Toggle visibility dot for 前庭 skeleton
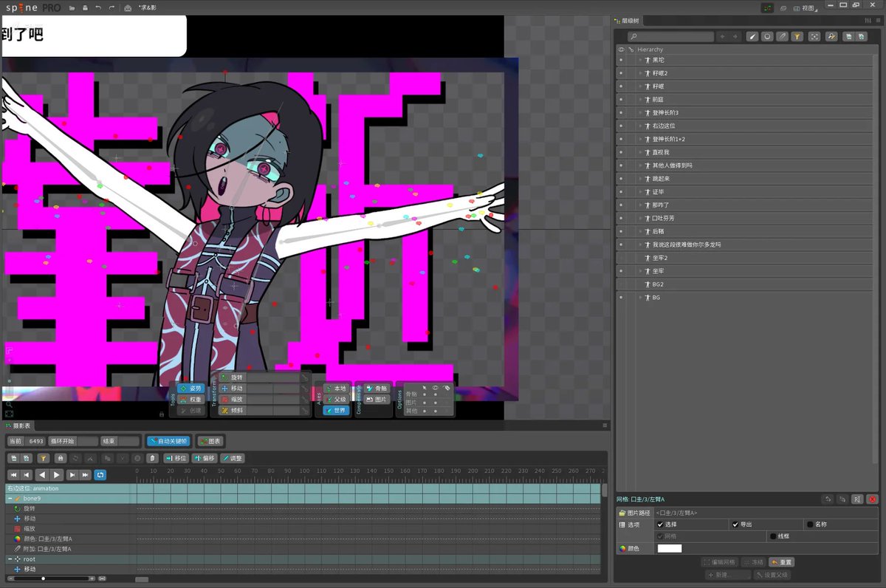Screen dimensions: 886x588 click(x=621, y=100)
